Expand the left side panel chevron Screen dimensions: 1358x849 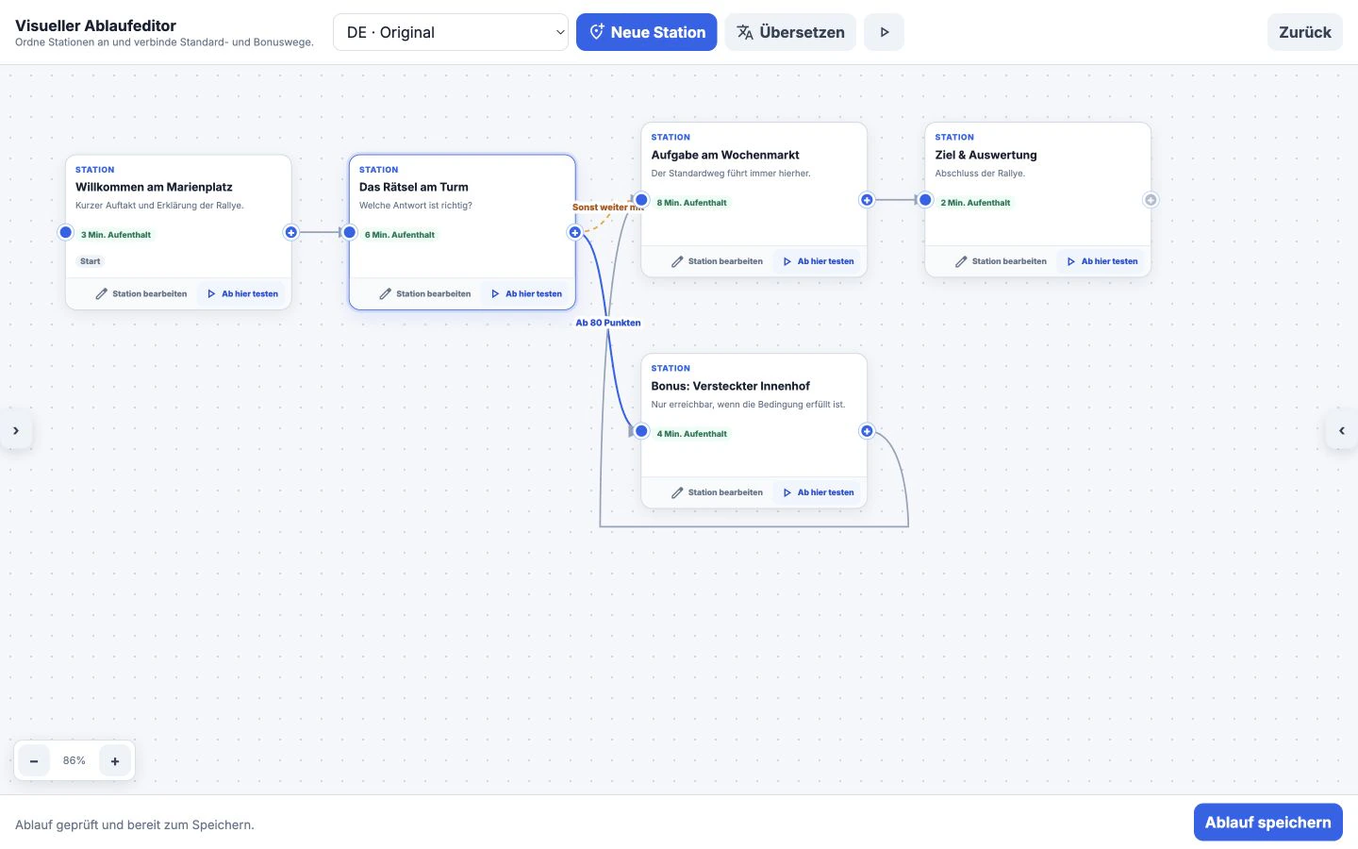tap(16, 430)
